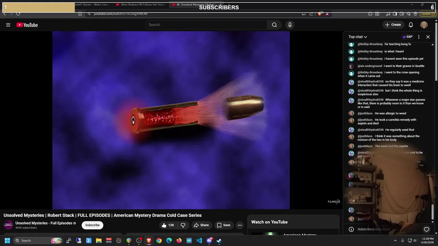Click the search magnifier button
This screenshot has height=246, width=438.
[274, 25]
